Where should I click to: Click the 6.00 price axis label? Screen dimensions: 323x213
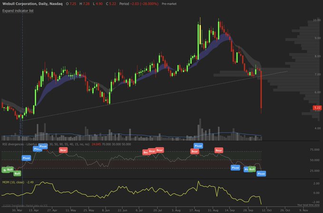click(x=317, y=92)
